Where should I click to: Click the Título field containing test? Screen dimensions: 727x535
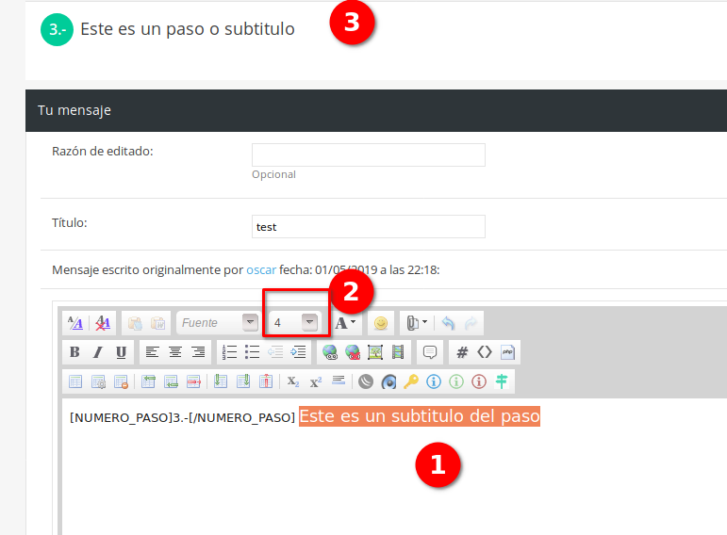tap(368, 227)
